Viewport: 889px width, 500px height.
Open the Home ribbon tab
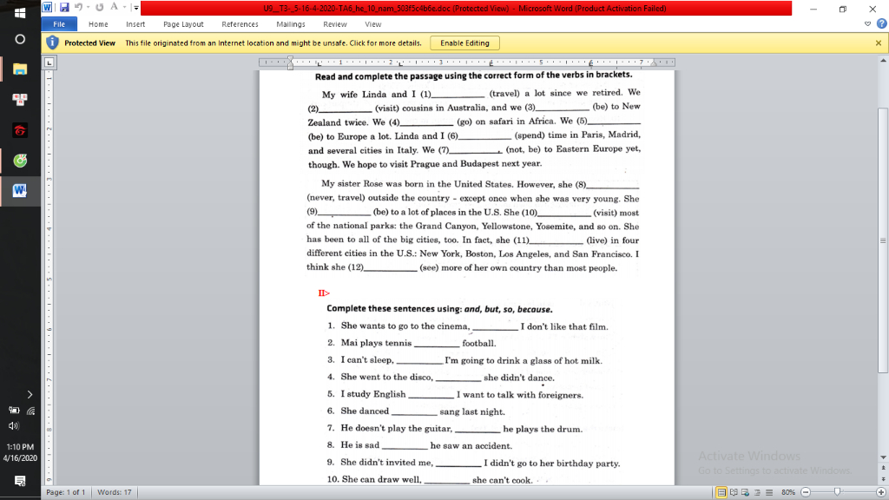(x=98, y=24)
